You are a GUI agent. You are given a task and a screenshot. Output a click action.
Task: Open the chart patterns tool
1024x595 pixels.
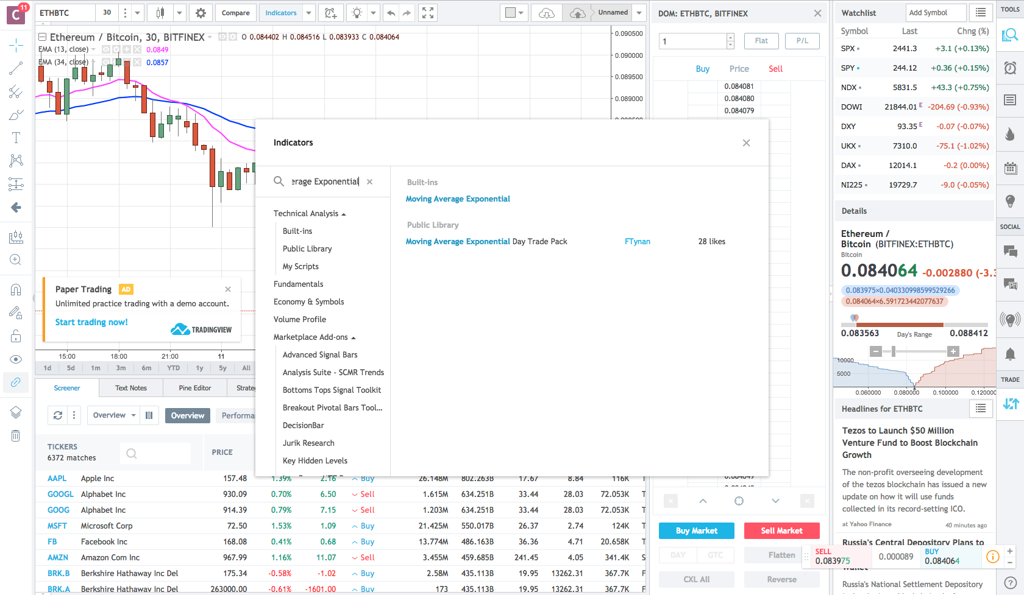click(x=16, y=161)
